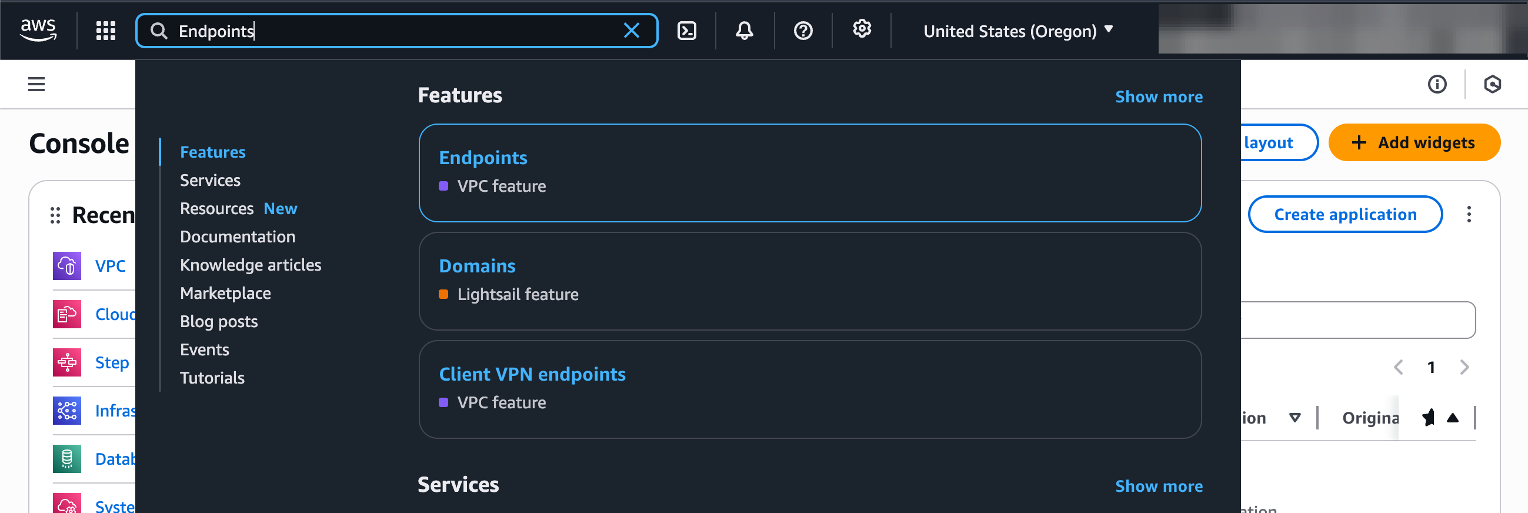This screenshot has width=1528, height=513.
Task: Click the Recently visited drag handle
Action: 55,215
